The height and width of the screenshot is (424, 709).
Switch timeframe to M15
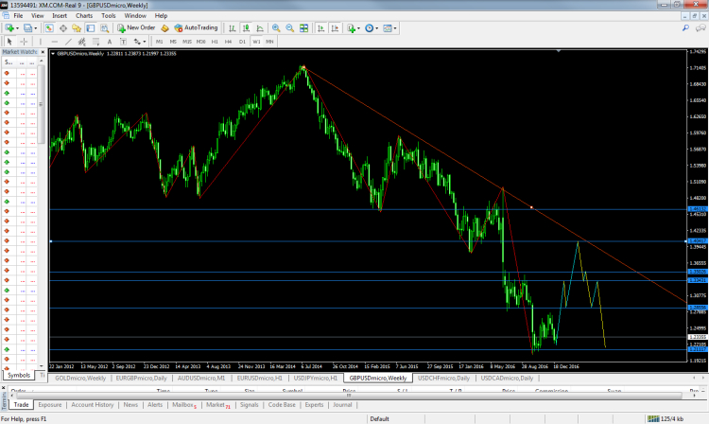[x=187, y=42]
